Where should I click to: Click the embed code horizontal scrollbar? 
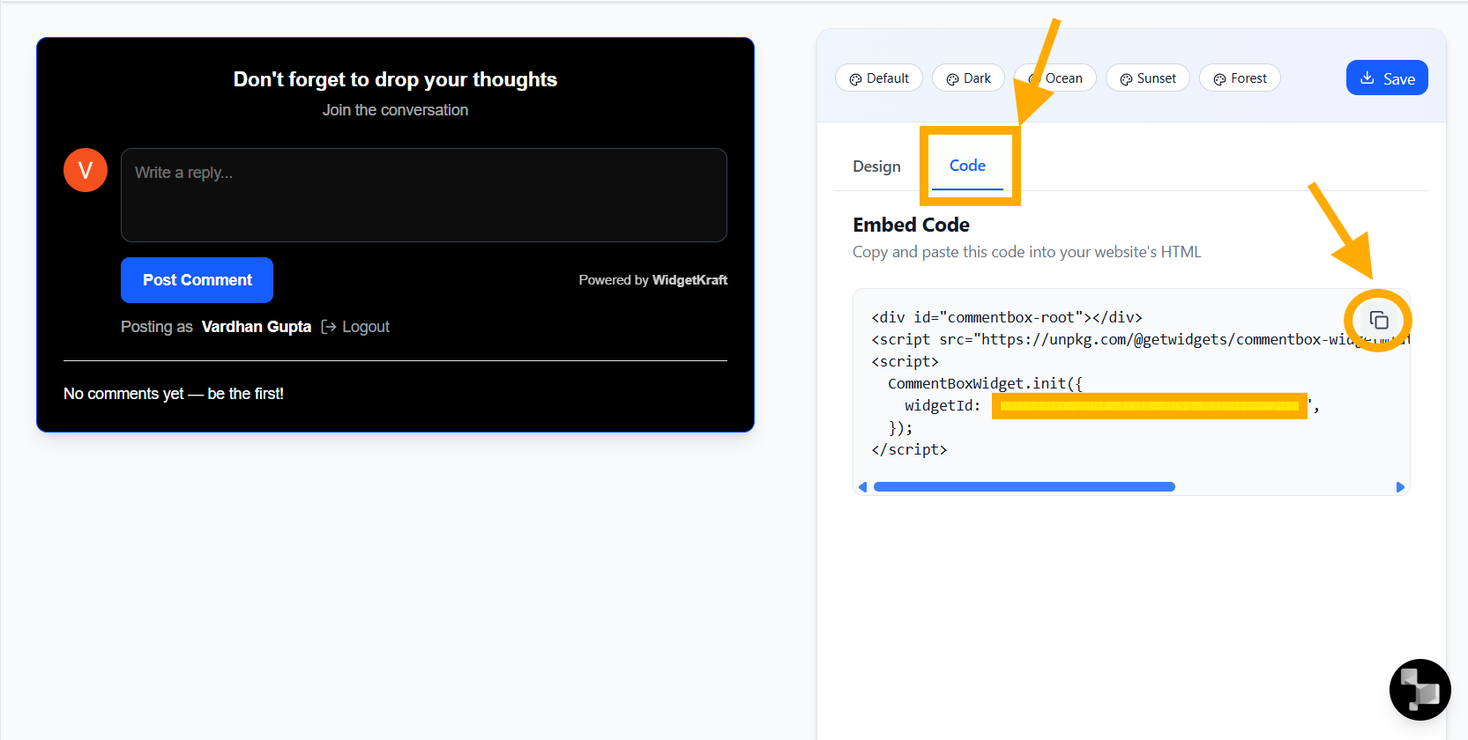pyautogui.click(x=1024, y=487)
